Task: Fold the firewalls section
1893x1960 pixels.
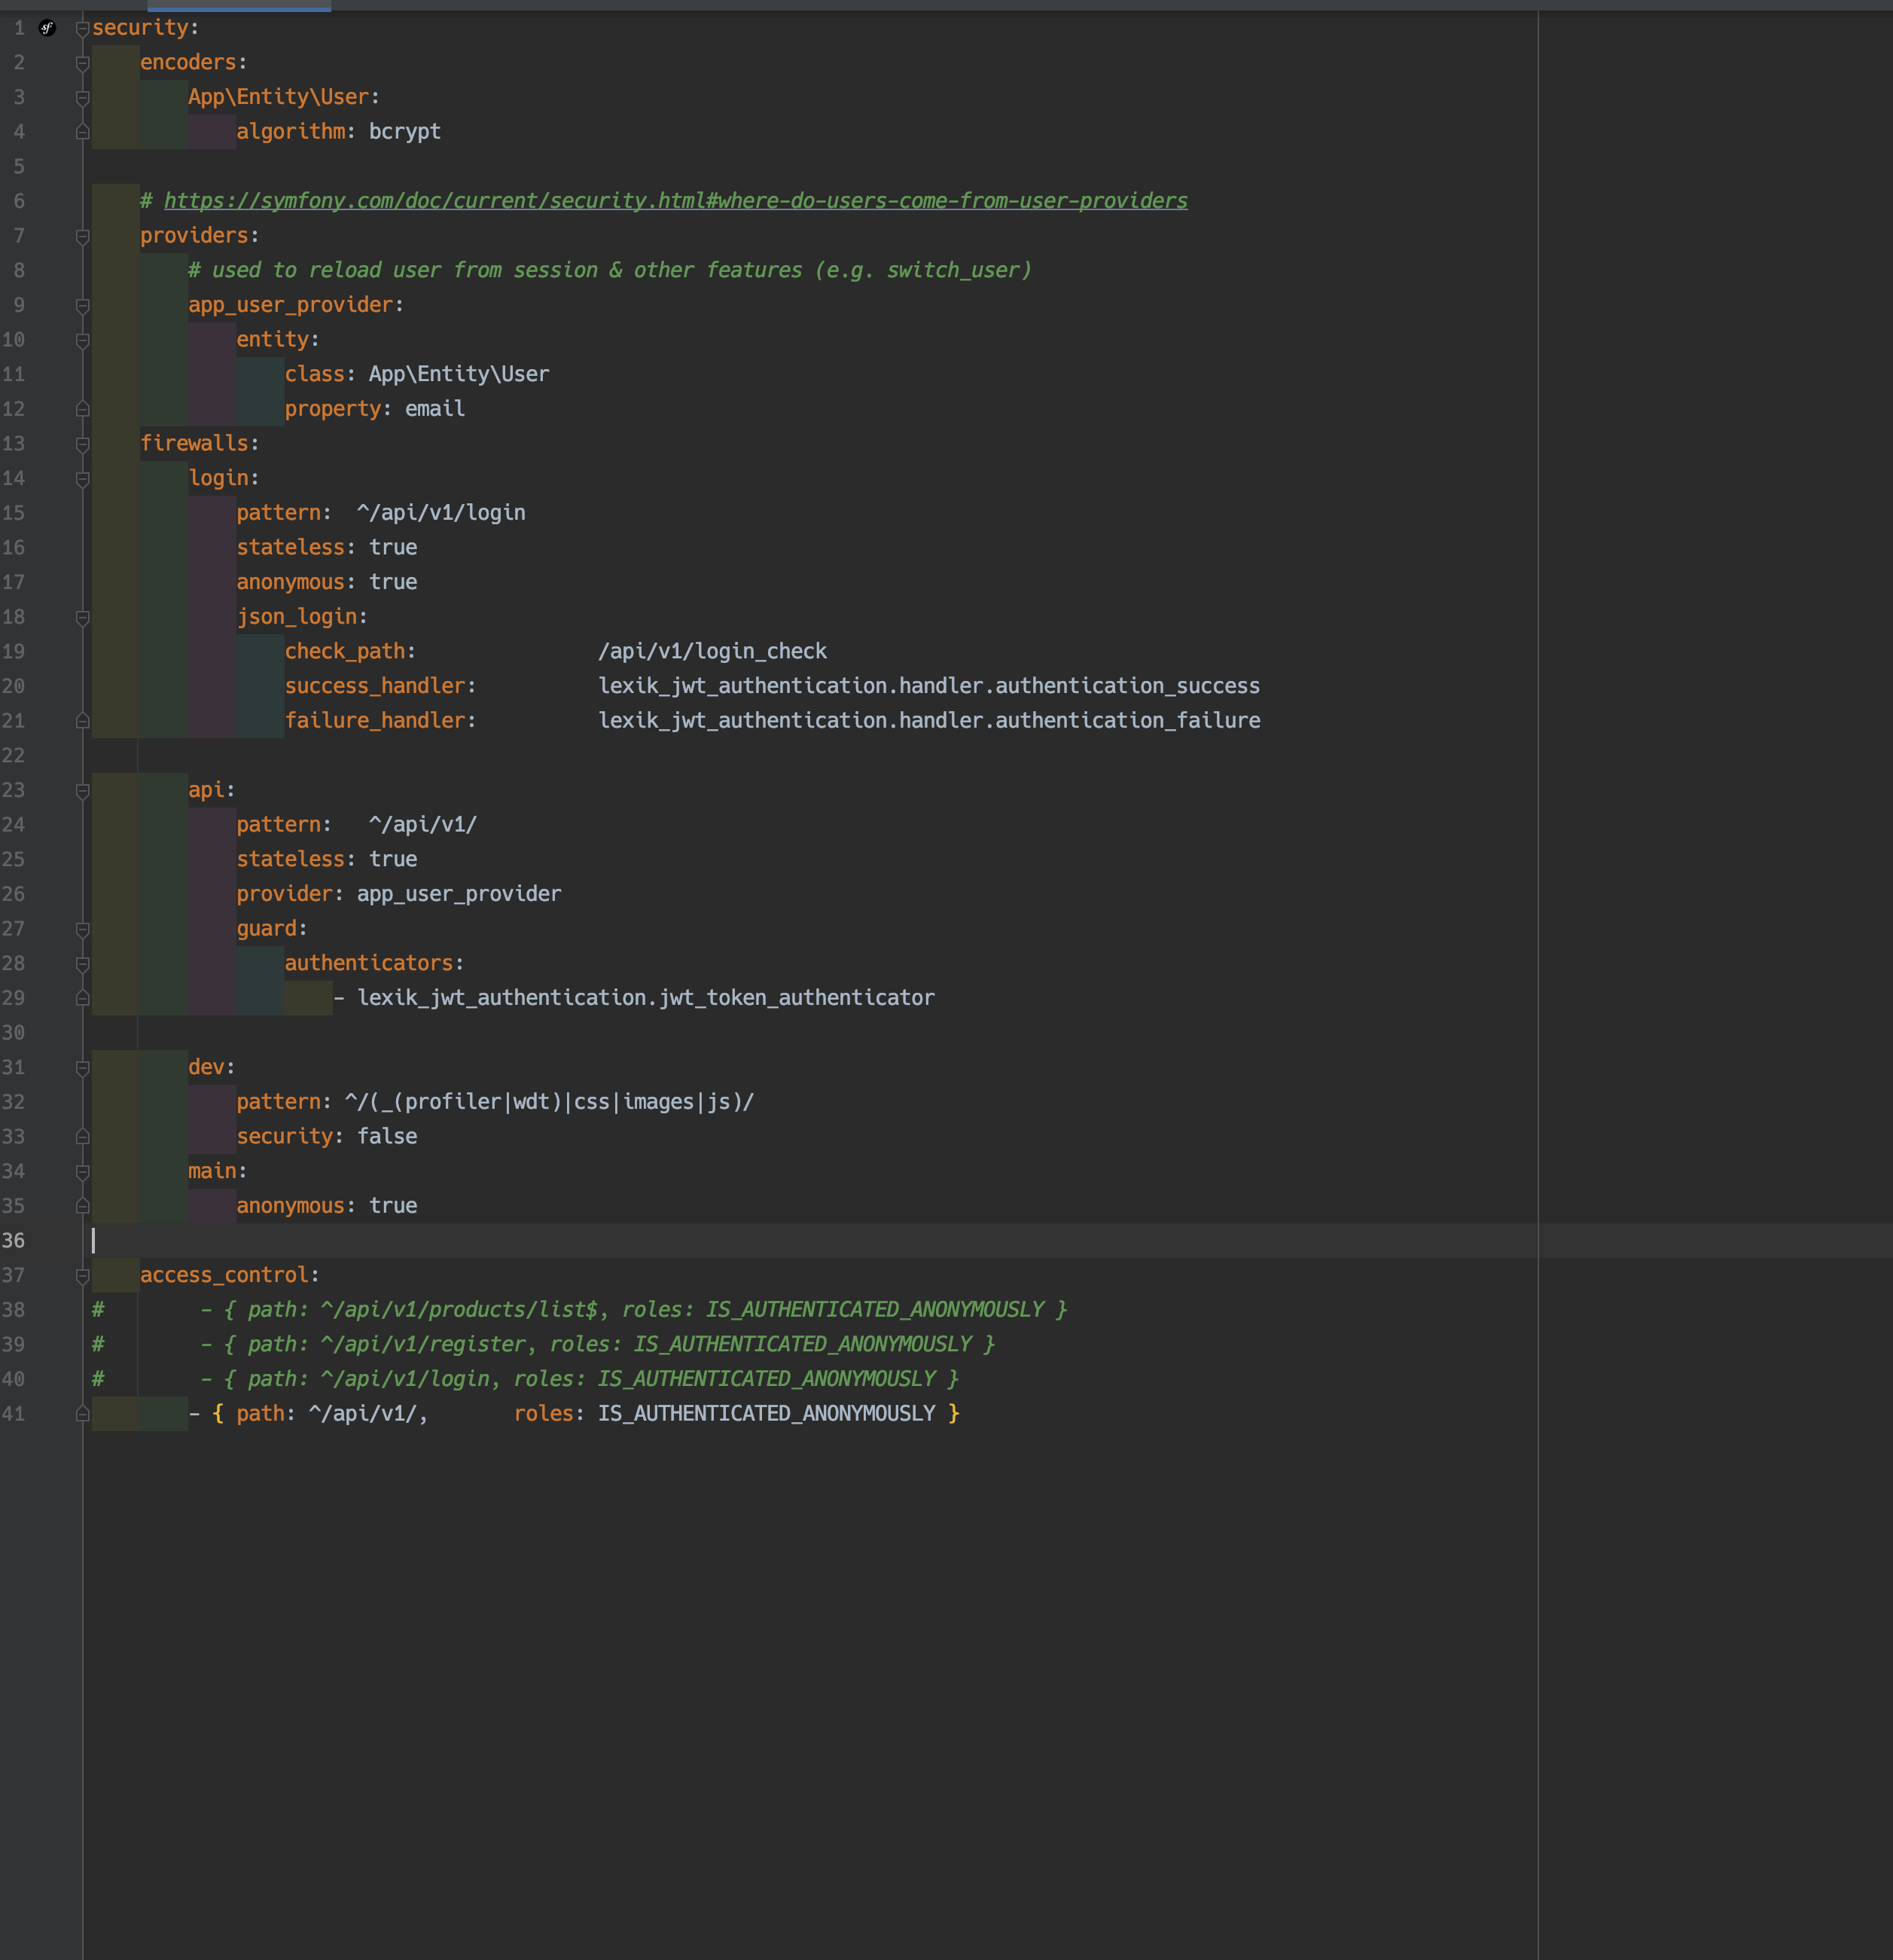Action: pyautogui.click(x=83, y=444)
